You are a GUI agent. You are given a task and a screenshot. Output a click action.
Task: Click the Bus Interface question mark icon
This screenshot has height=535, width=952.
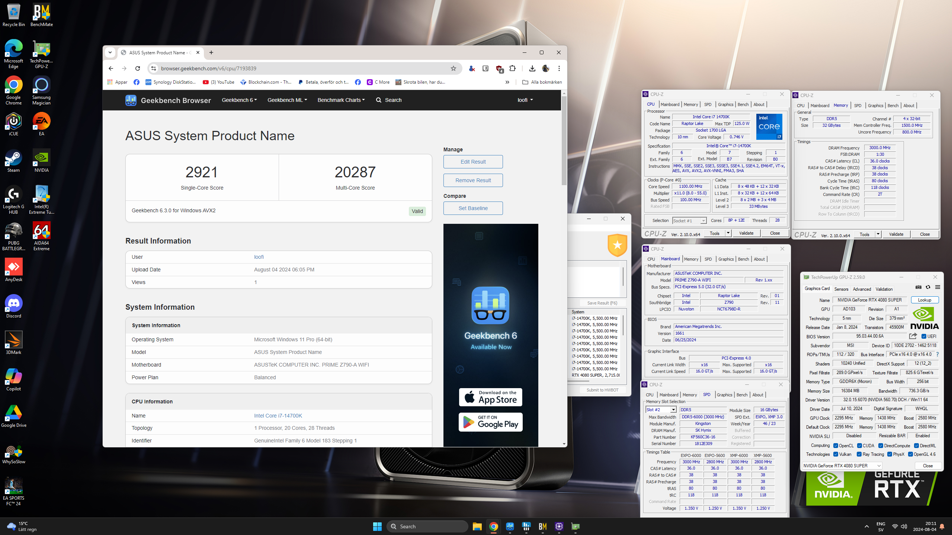[x=937, y=354]
